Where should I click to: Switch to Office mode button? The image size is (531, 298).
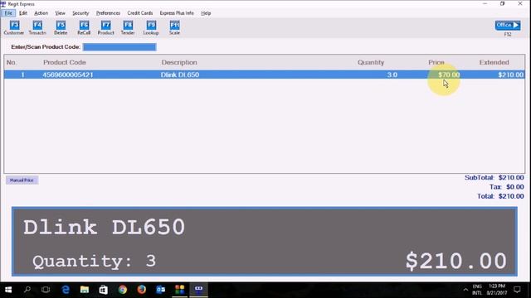(508, 26)
